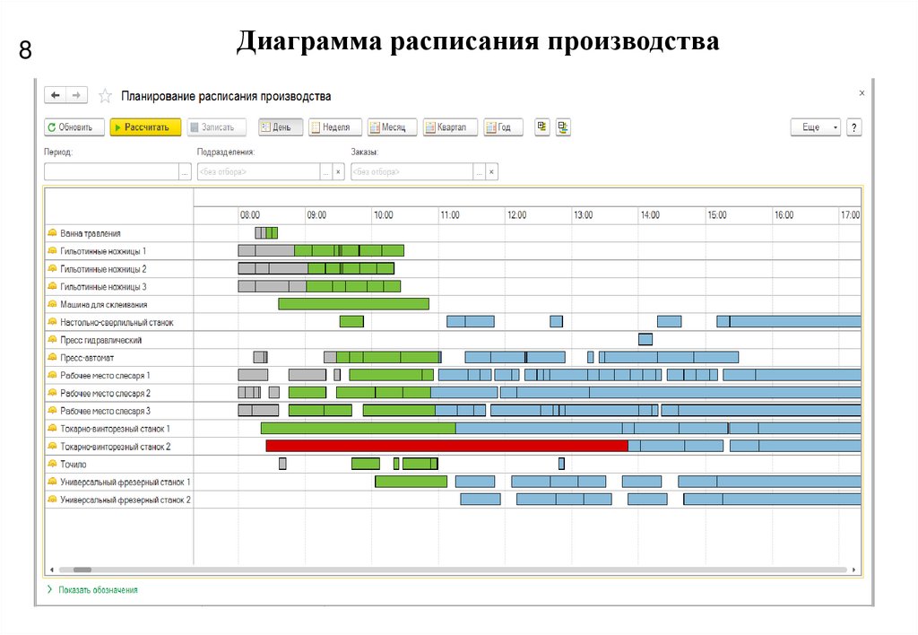The width and height of the screenshot is (918, 635).
Task: Click the Период input field
Action: [x=111, y=171]
